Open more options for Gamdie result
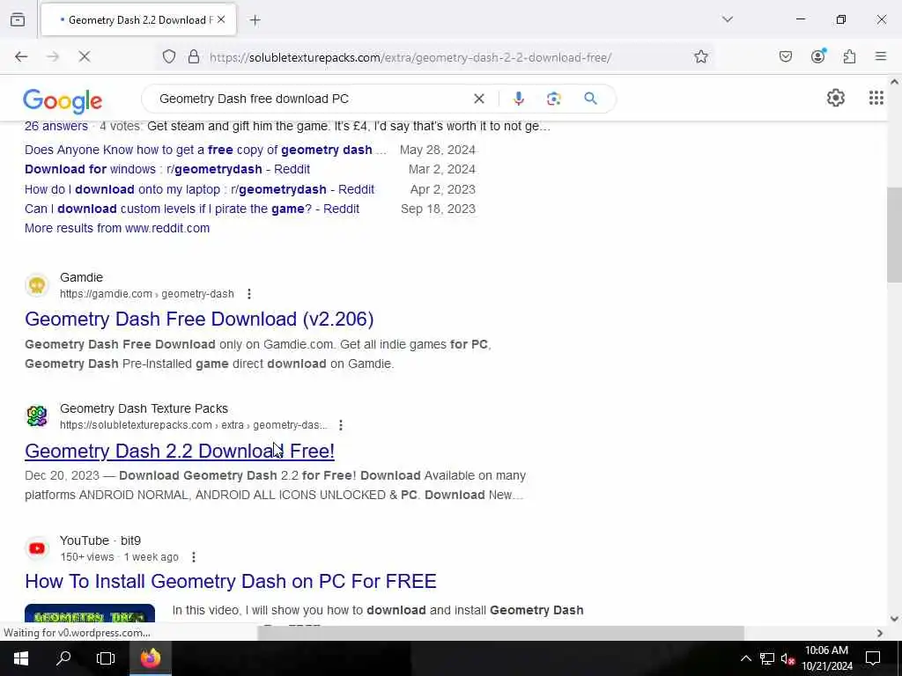Viewport: 902px width, 676px height. [249, 294]
